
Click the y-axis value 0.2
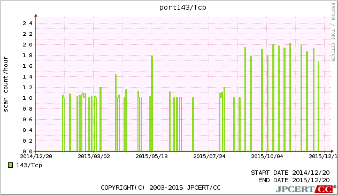(x=27, y=141)
